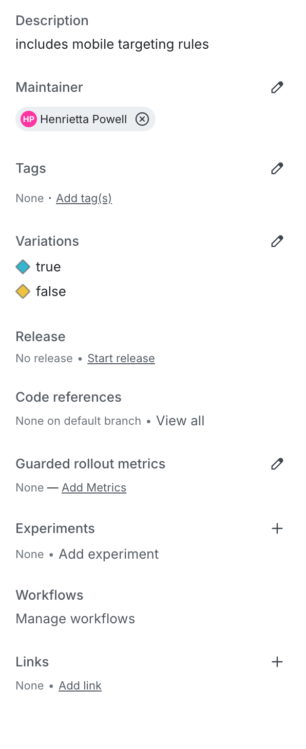Edit Variations with the pencil icon

point(277,241)
